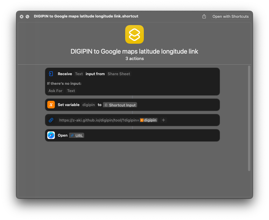Click the URL token in Open action
Image resolution: width=269 pixels, height=220 pixels.
[77, 135]
